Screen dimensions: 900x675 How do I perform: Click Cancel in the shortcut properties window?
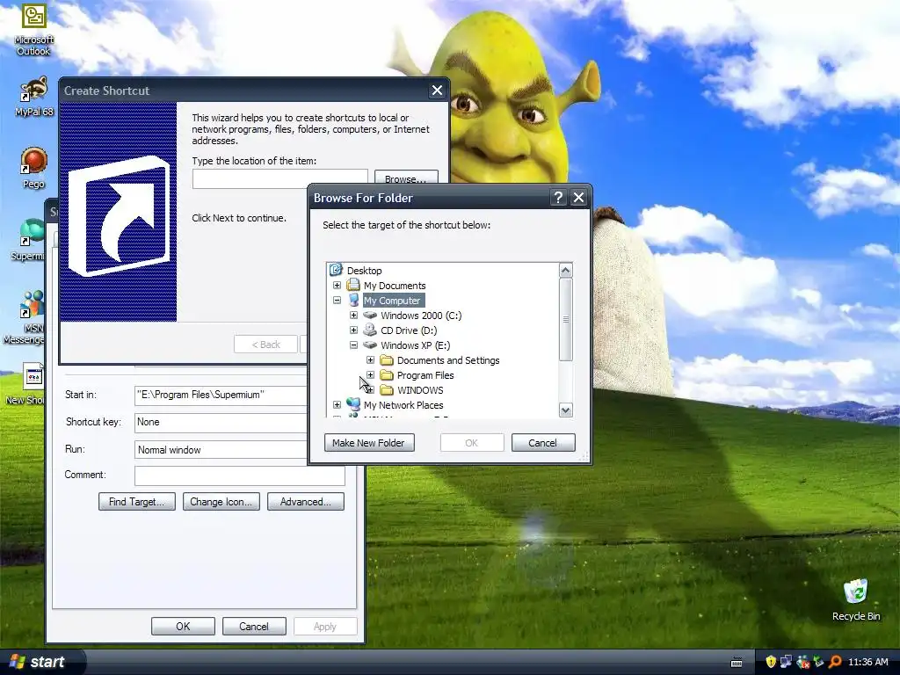pyautogui.click(x=254, y=626)
